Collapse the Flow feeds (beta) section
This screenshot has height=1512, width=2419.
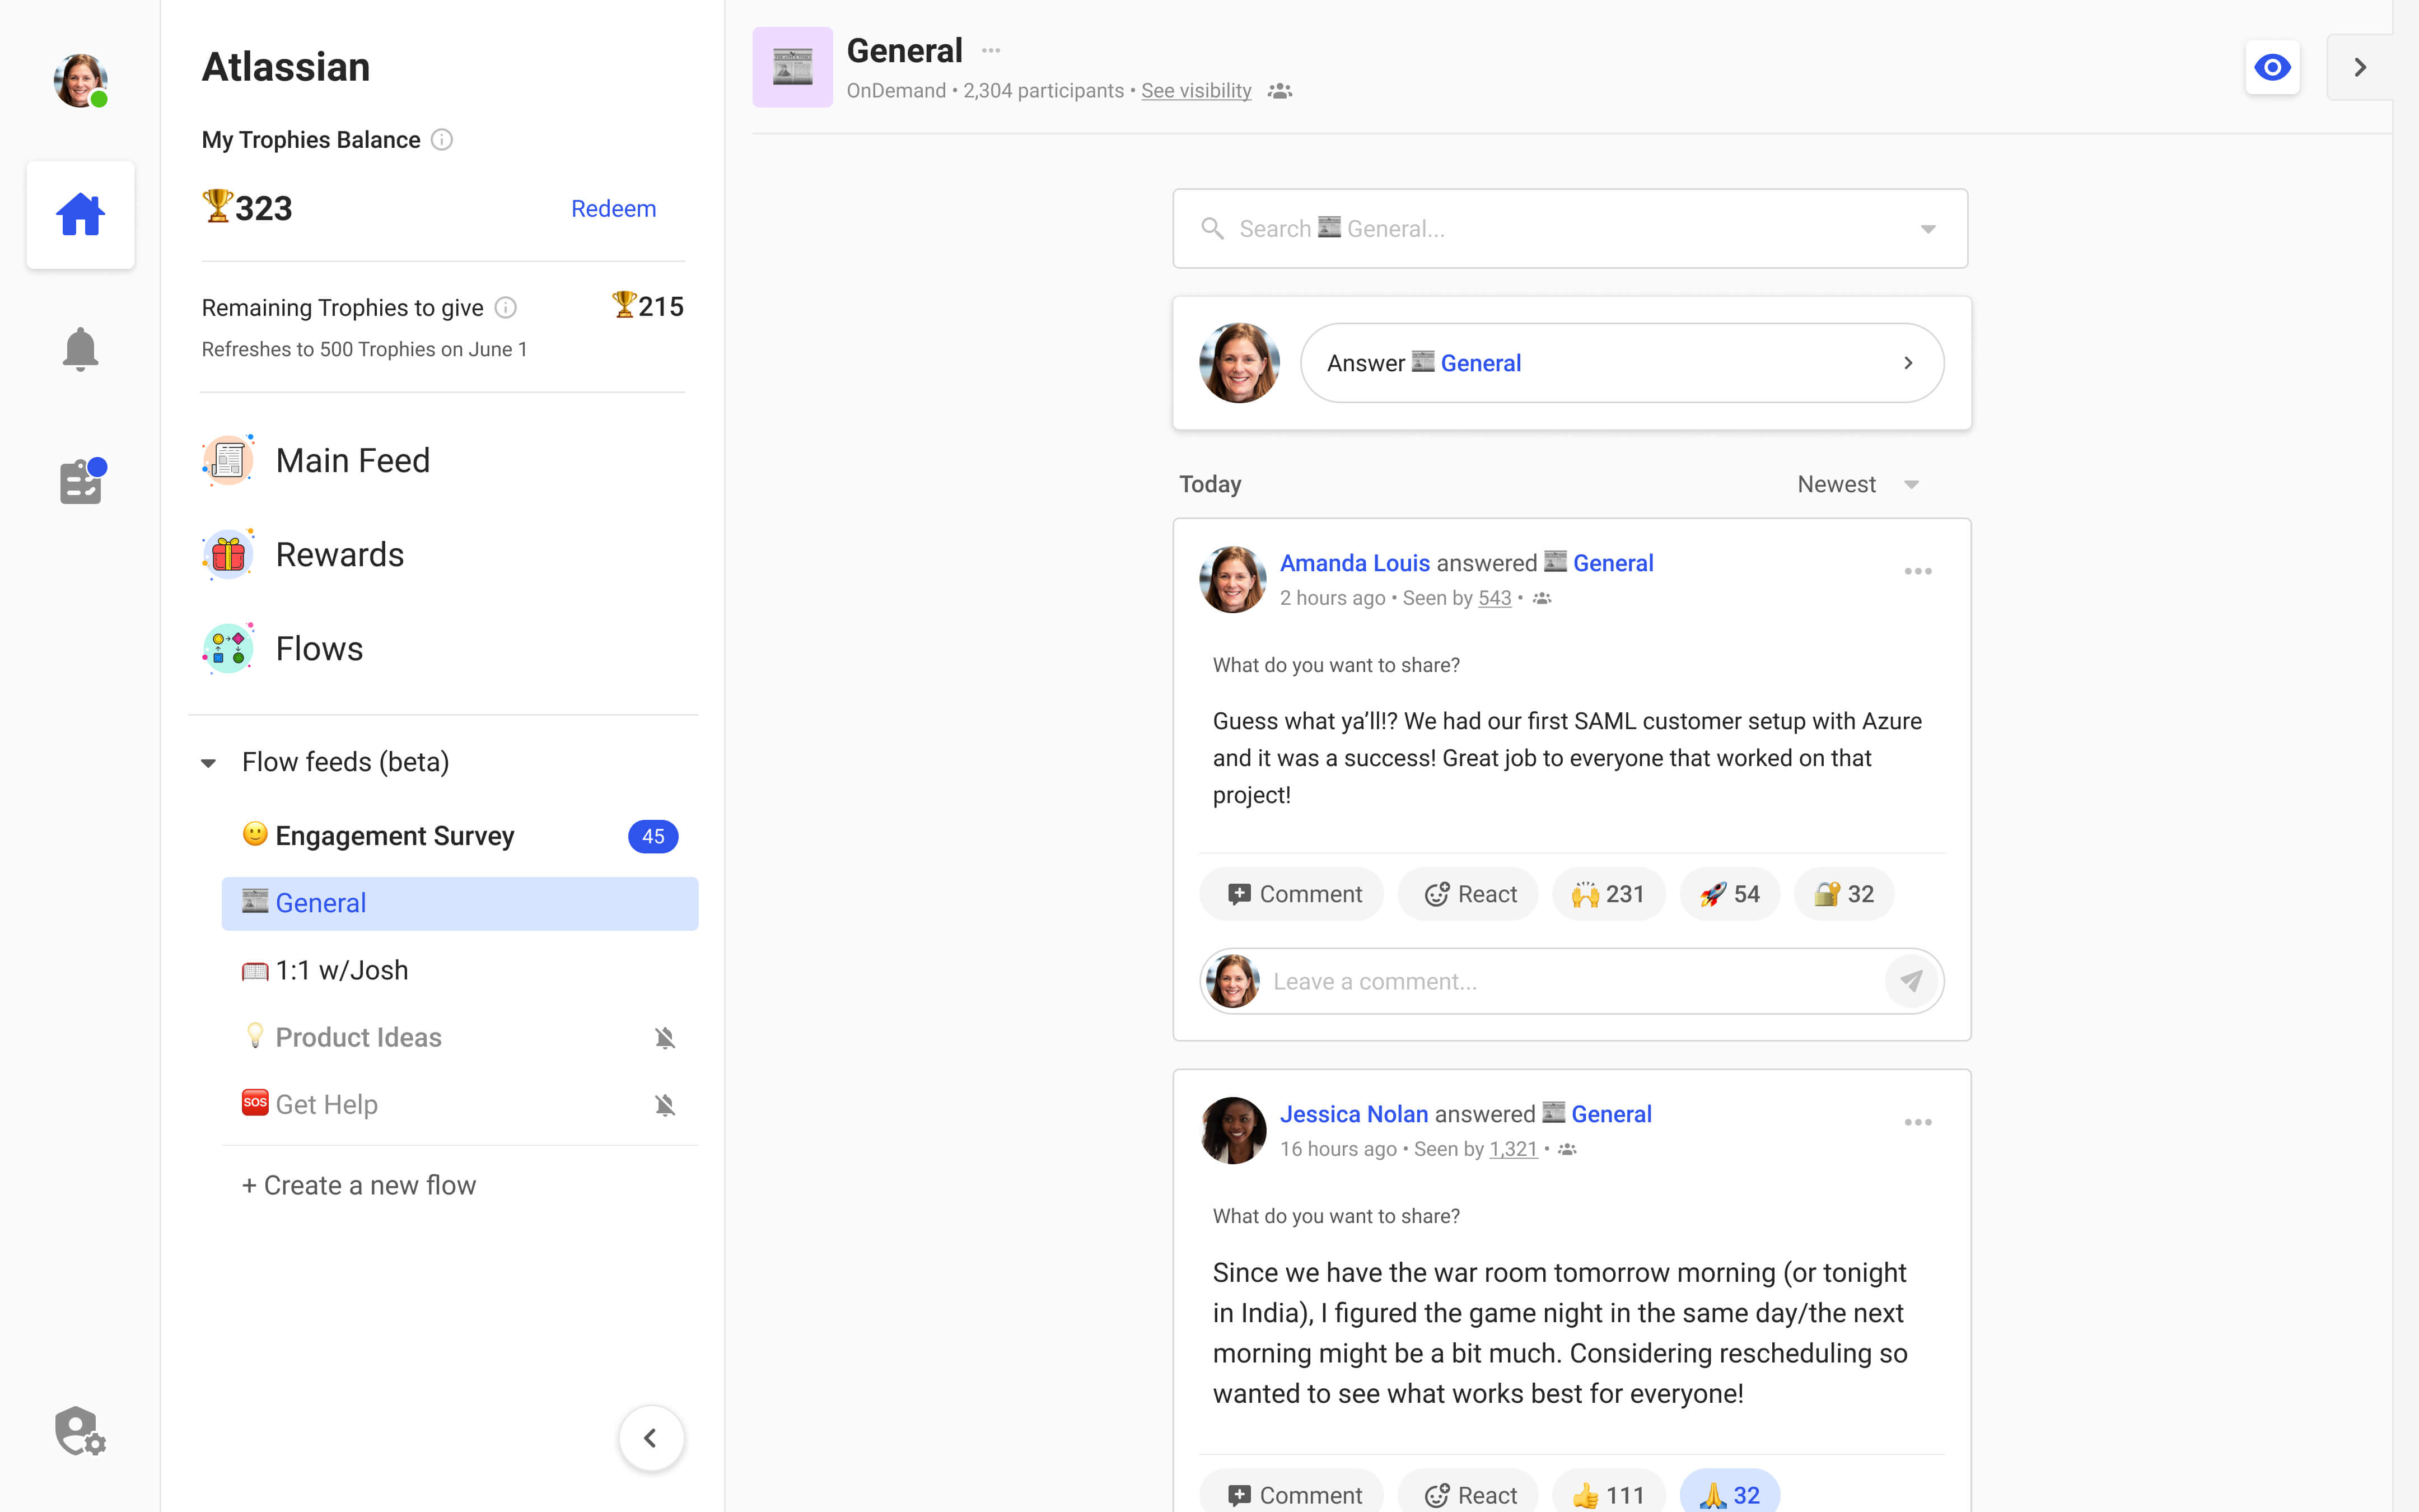tap(208, 763)
